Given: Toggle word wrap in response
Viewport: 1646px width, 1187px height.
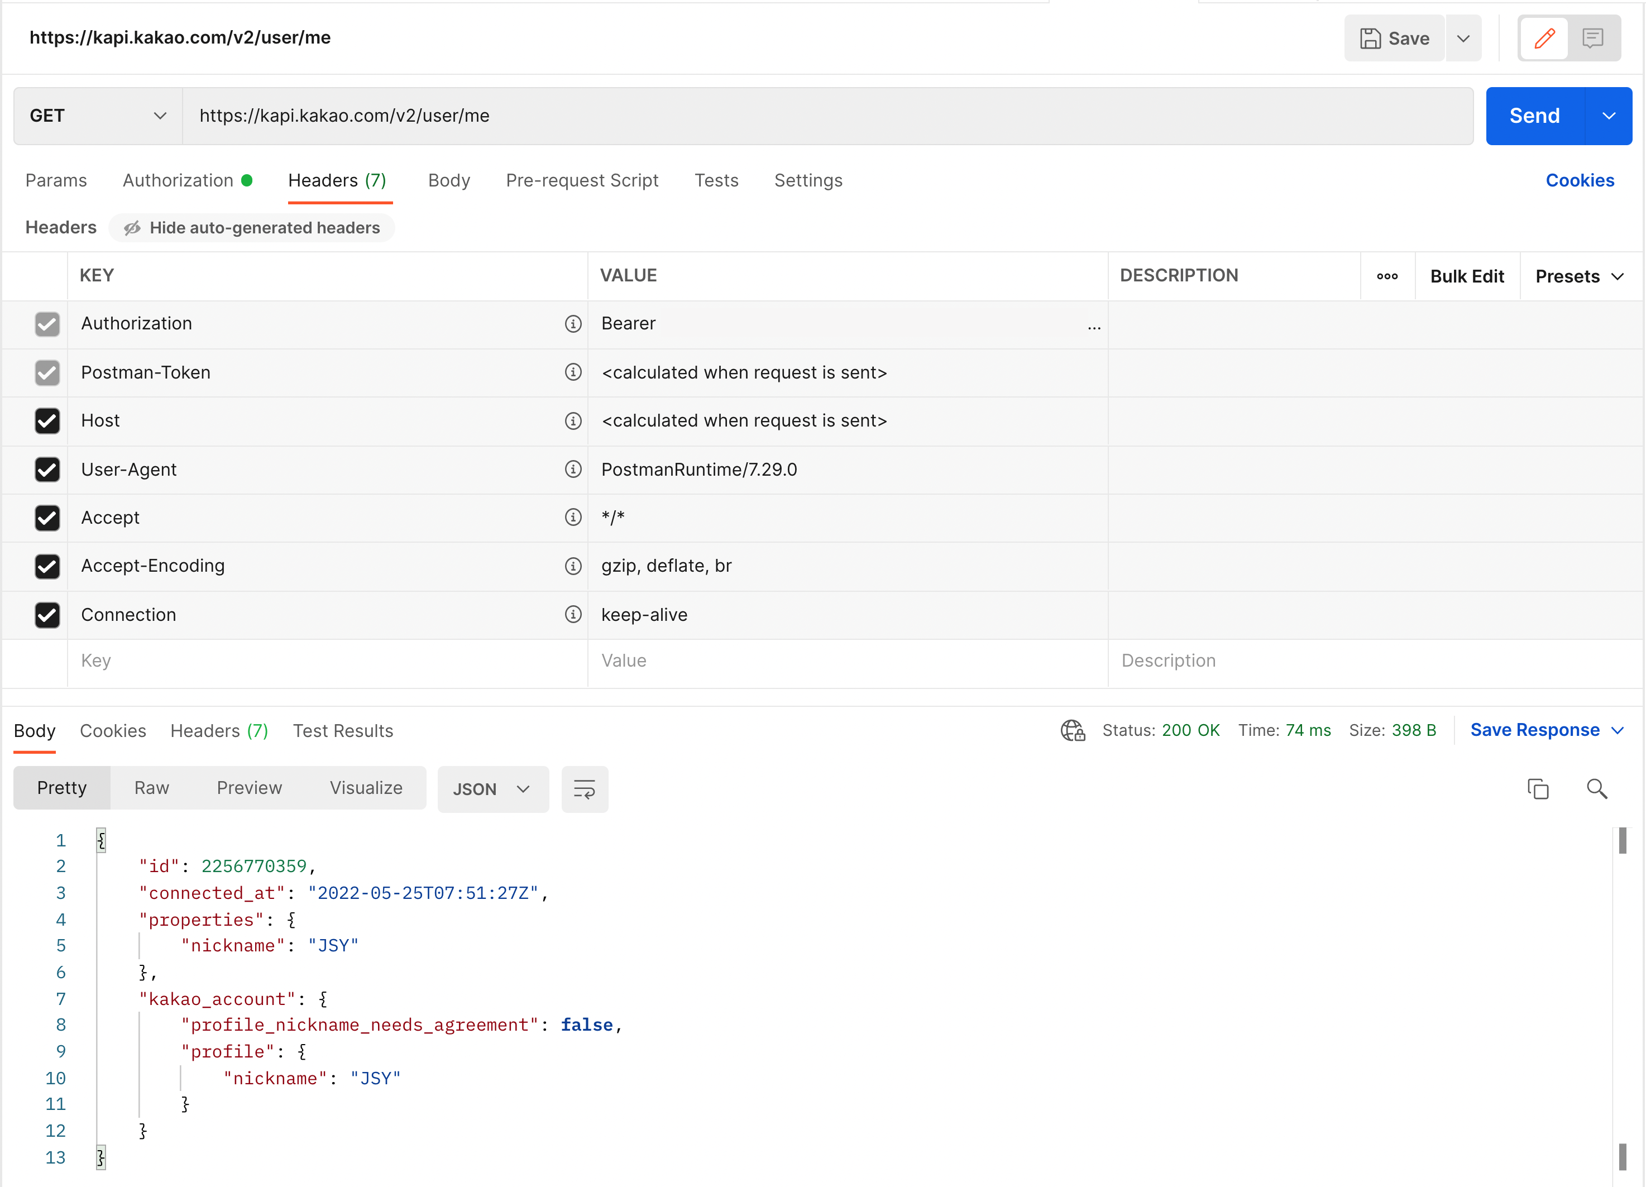Looking at the screenshot, I should tap(584, 789).
